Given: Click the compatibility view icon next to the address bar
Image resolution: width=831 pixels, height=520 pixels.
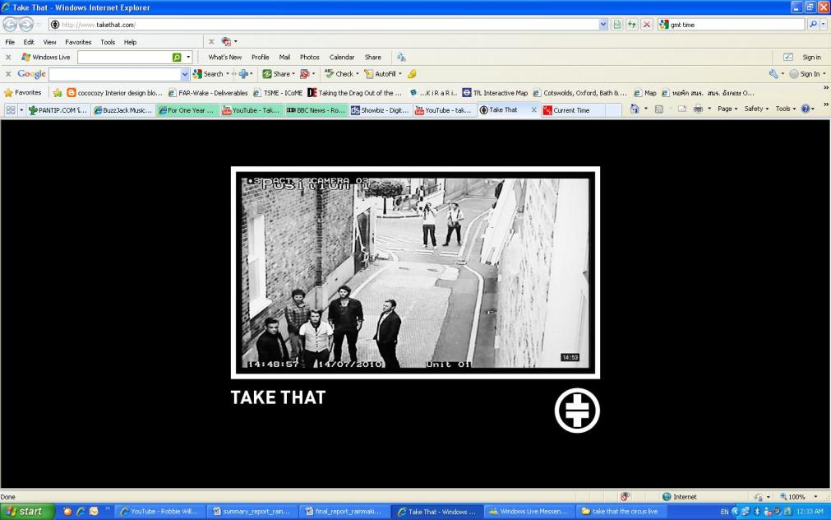Looking at the screenshot, I should tap(617, 25).
